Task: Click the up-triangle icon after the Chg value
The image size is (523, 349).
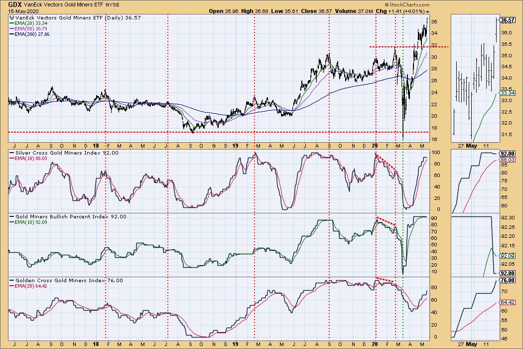Action: 427,11
